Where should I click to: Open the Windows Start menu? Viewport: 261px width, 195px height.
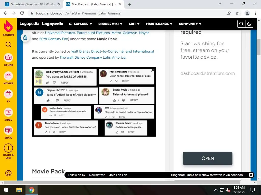[6, 190]
